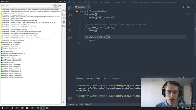Screen dimensions: 196x110
Task: Switch to the TERMINAL panel tab
Action: pyautogui.click(x=115, y=78)
